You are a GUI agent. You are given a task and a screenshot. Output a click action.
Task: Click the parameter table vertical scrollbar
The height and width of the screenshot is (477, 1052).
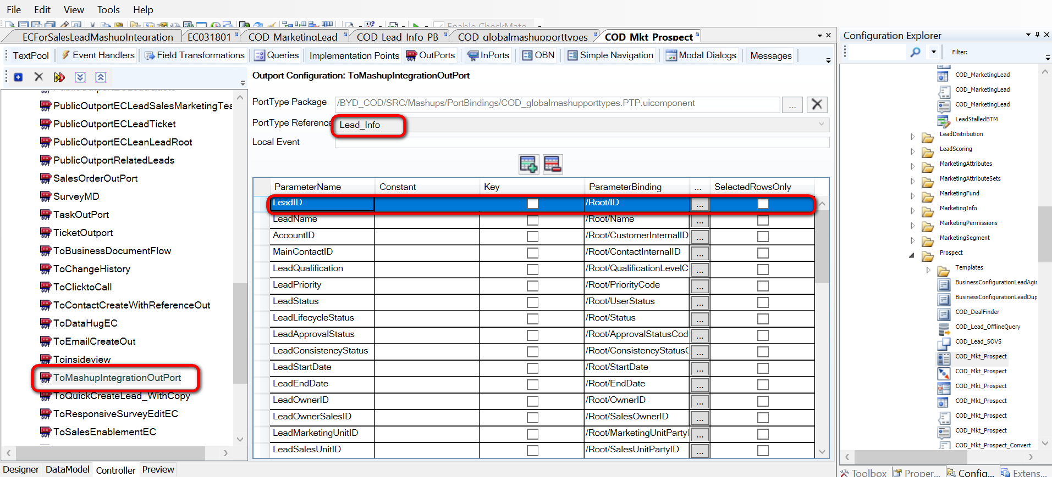click(x=822, y=328)
